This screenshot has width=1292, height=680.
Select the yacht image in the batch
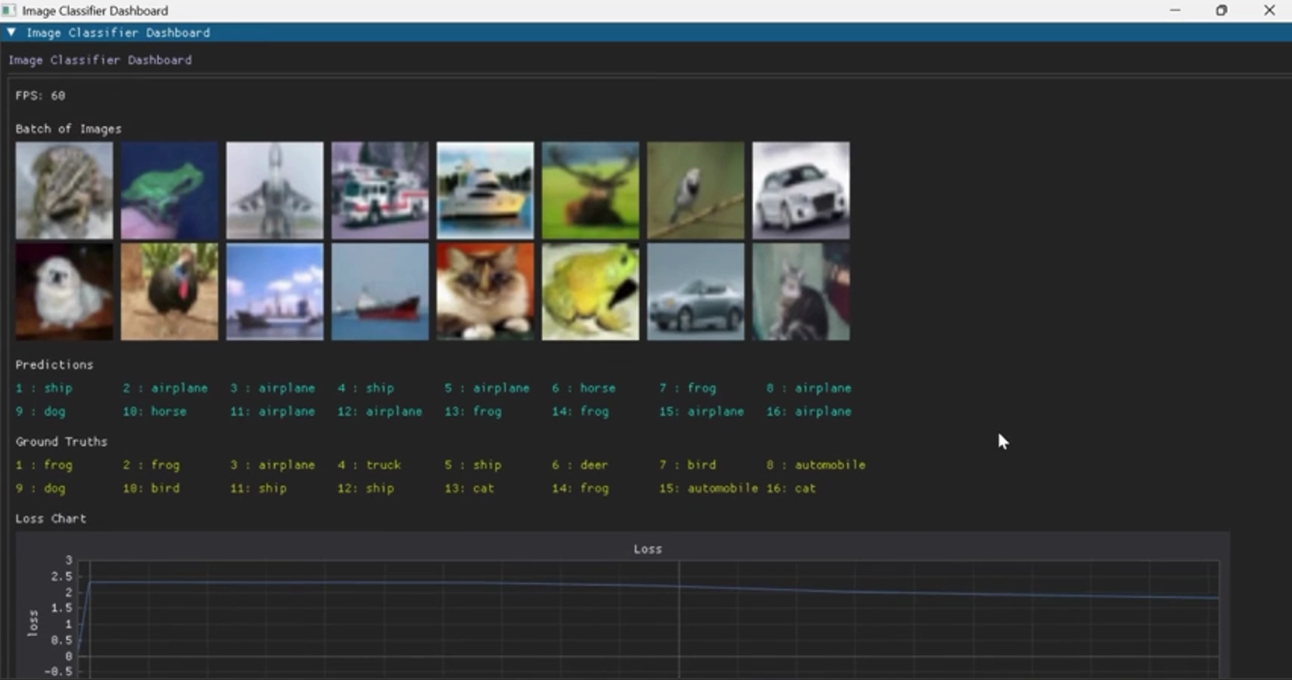(484, 190)
